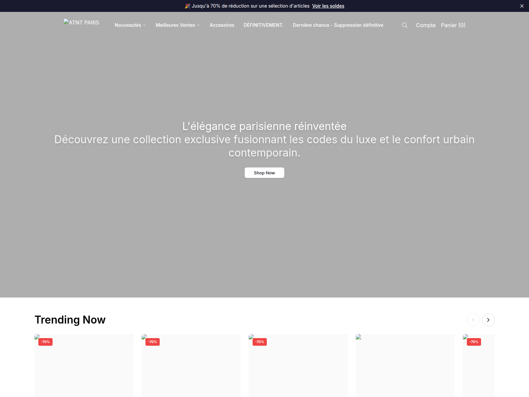529x397 pixels.
Task: Open the second trending product card
Action: pyautogui.click(x=191, y=366)
